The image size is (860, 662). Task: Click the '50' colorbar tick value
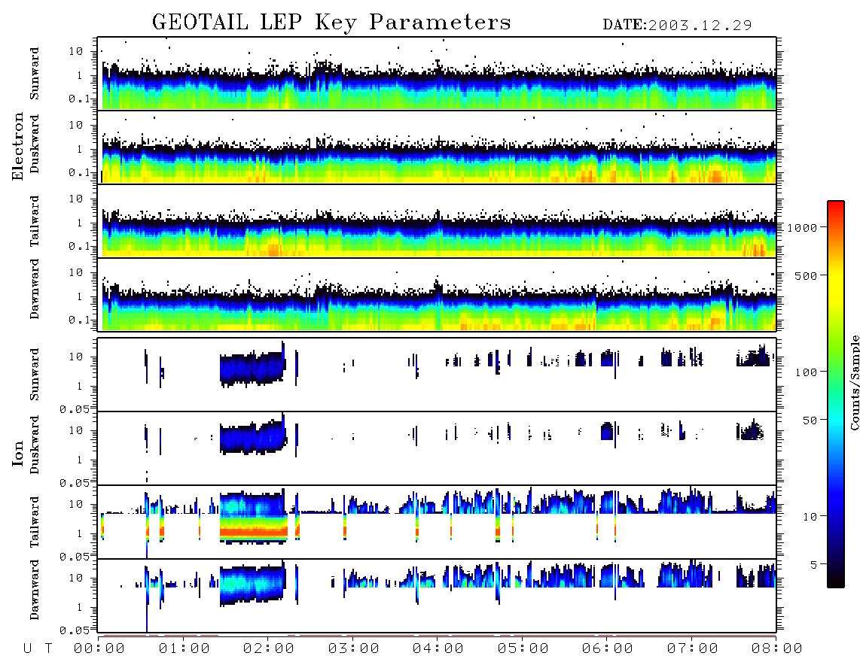coord(810,421)
